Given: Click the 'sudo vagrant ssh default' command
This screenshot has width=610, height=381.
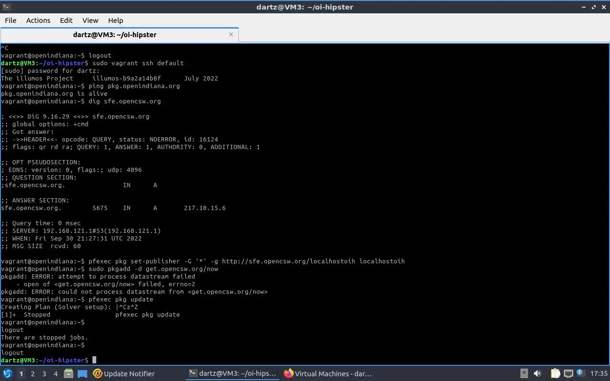Looking at the screenshot, I should (138, 63).
